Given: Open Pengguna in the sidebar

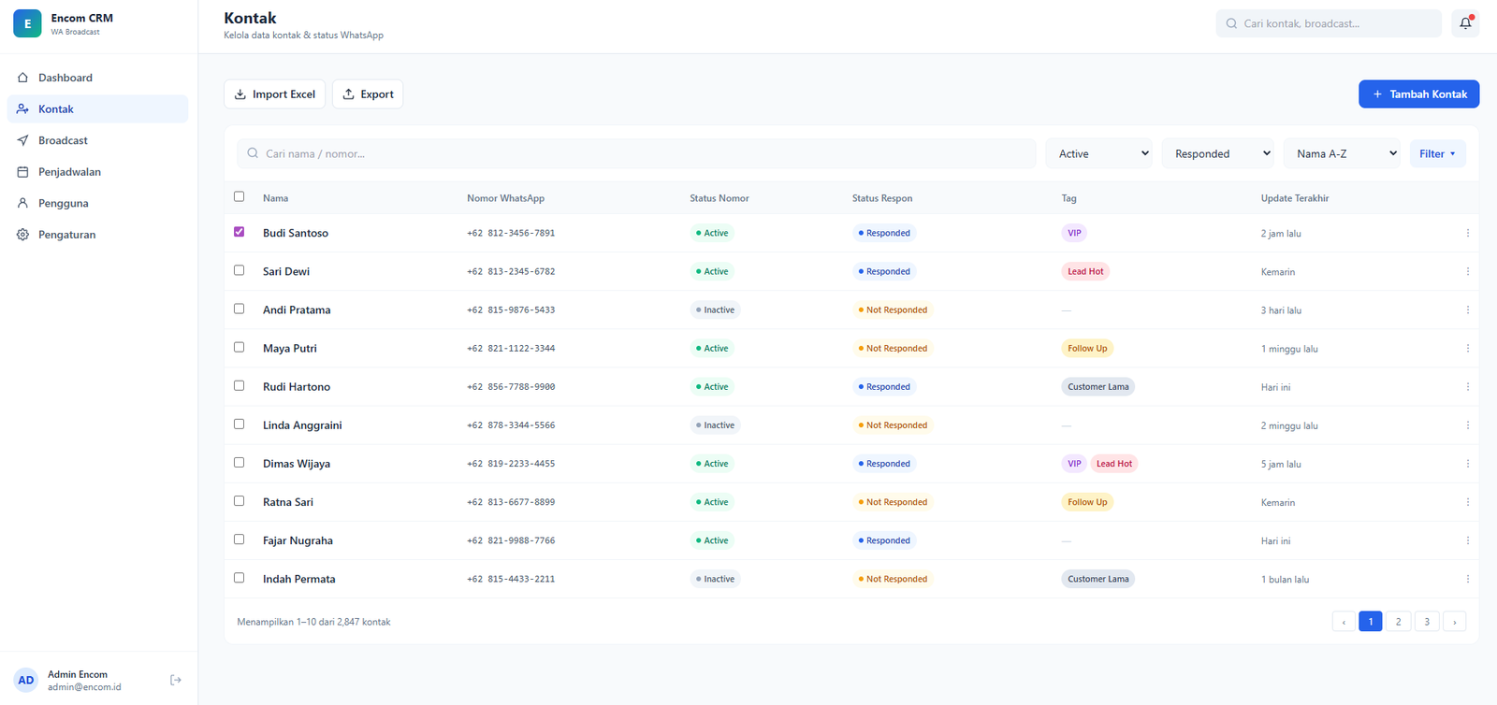Looking at the screenshot, I should (x=97, y=203).
